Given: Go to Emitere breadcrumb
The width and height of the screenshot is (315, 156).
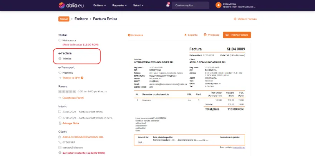Looking at the screenshot, I should tap(81, 19).
